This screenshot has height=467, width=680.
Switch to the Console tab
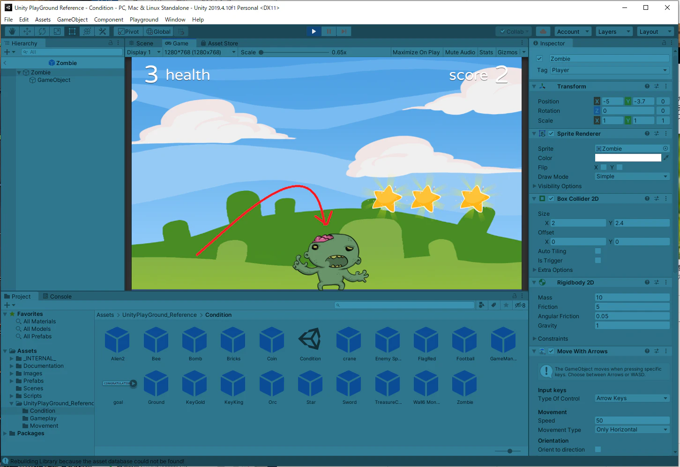[x=57, y=296]
